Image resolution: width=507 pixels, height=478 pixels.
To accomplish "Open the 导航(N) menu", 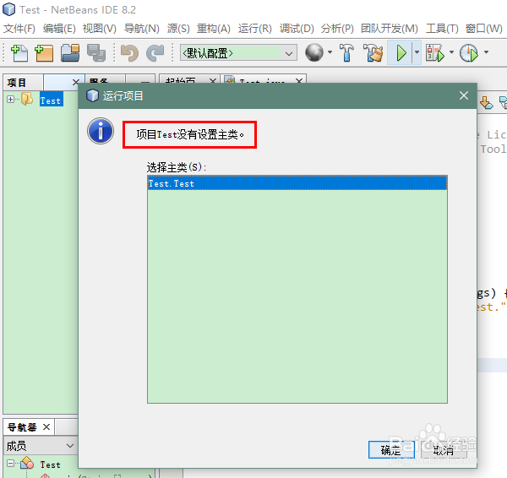I will tap(142, 29).
